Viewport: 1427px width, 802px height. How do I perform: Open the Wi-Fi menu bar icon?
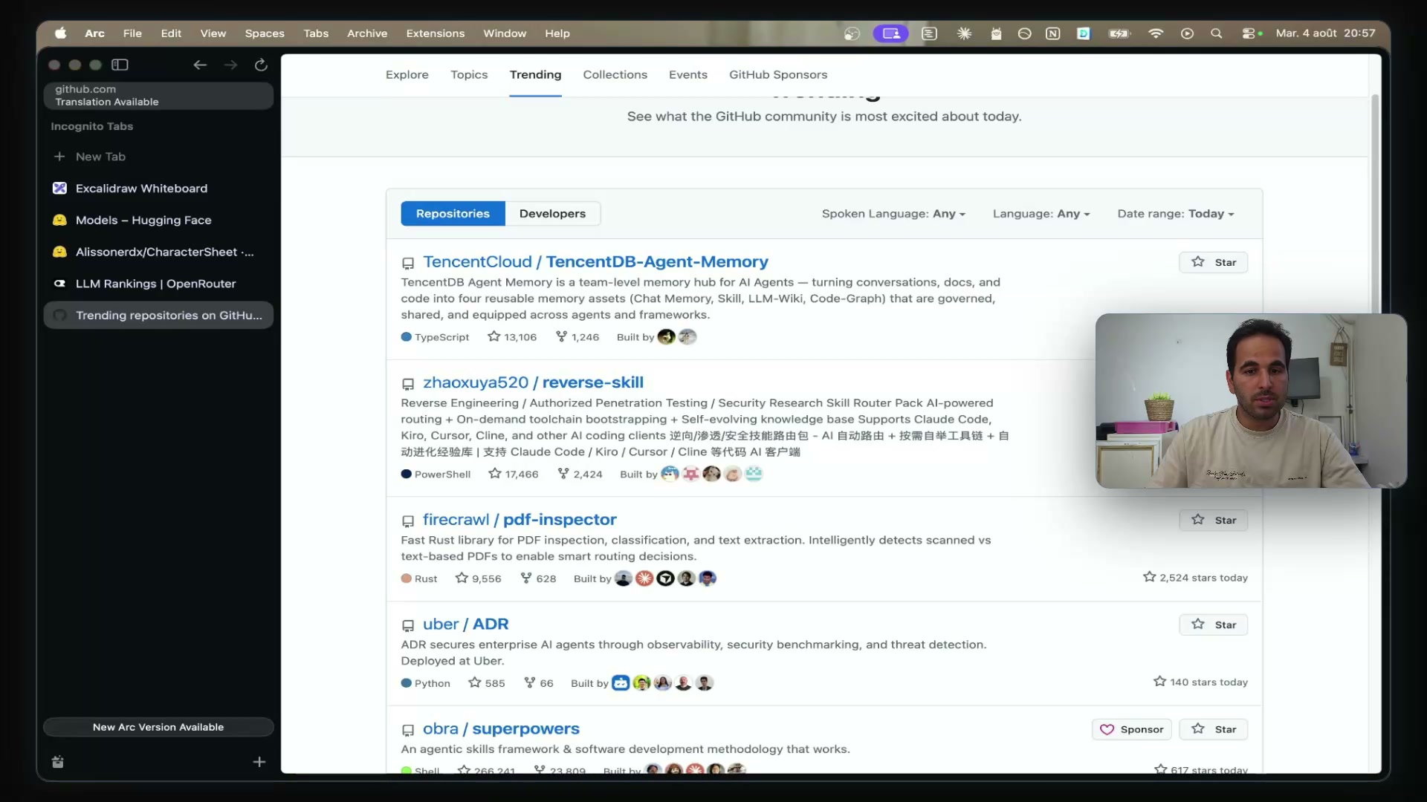coord(1156,33)
